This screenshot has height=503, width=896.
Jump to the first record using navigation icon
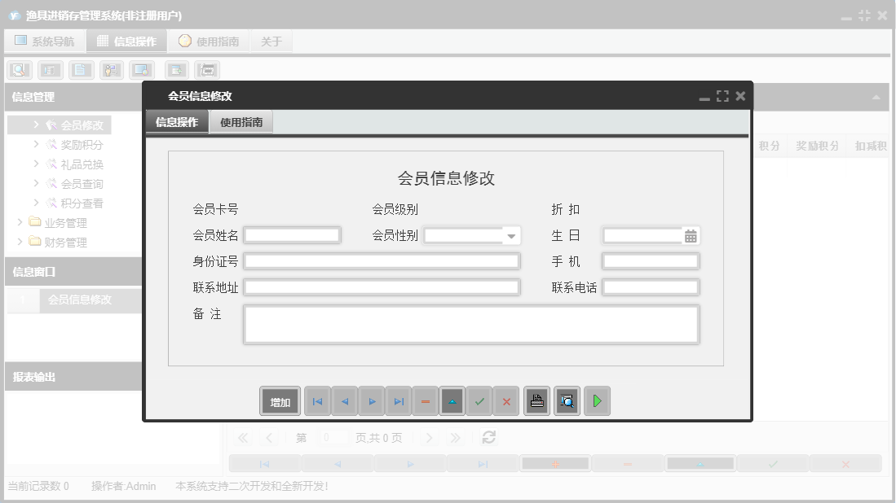[317, 400]
